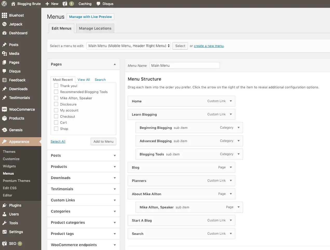Open Caching in the admin bar

pos(85,4)
